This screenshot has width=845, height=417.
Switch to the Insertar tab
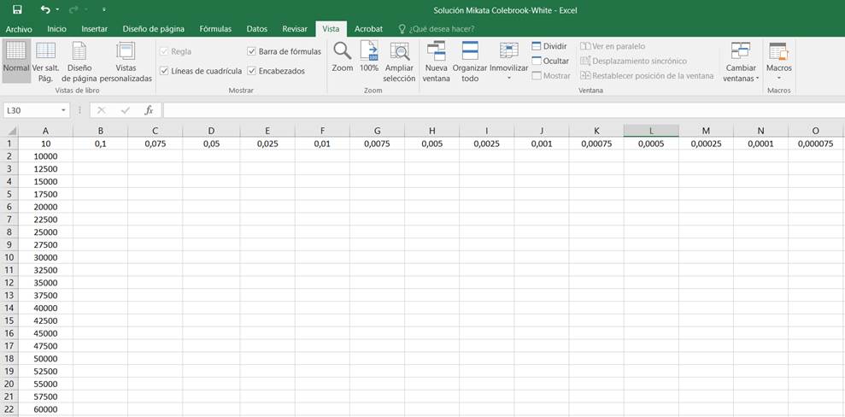94,29
